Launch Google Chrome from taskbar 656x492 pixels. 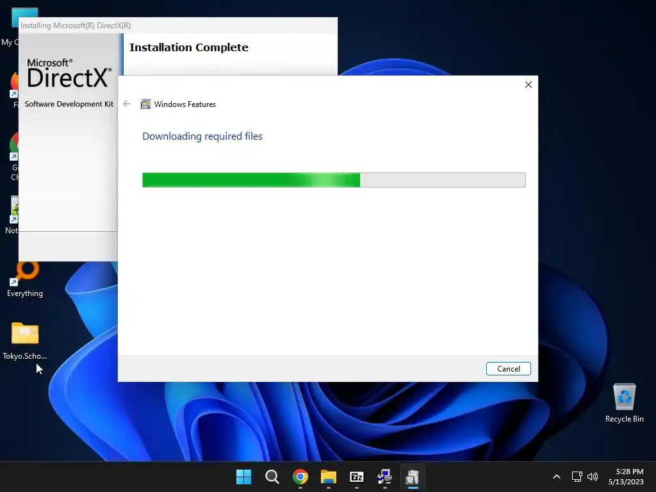pyautogui.click(x=300, y=477)
